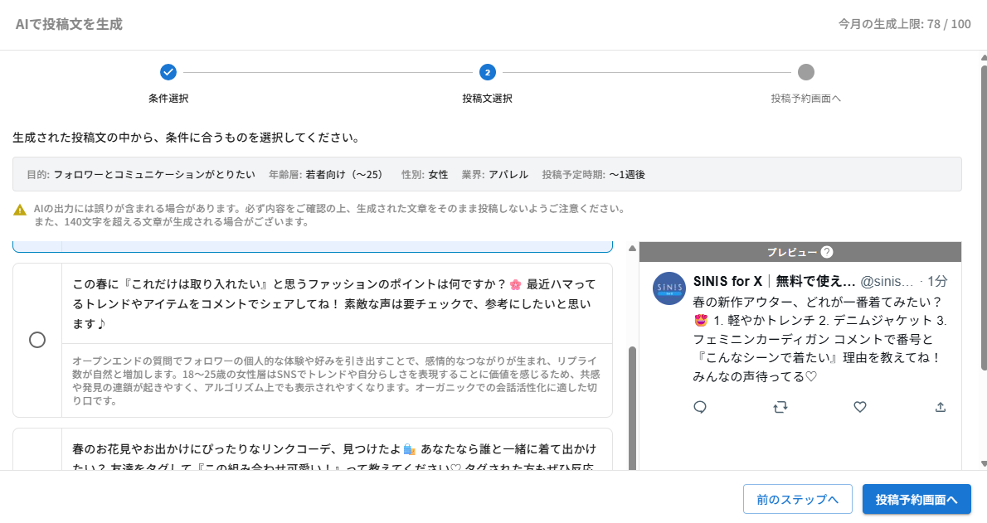Click the プレビュー panel header
This screenshot has height=523, width=987.
(800, 252)
